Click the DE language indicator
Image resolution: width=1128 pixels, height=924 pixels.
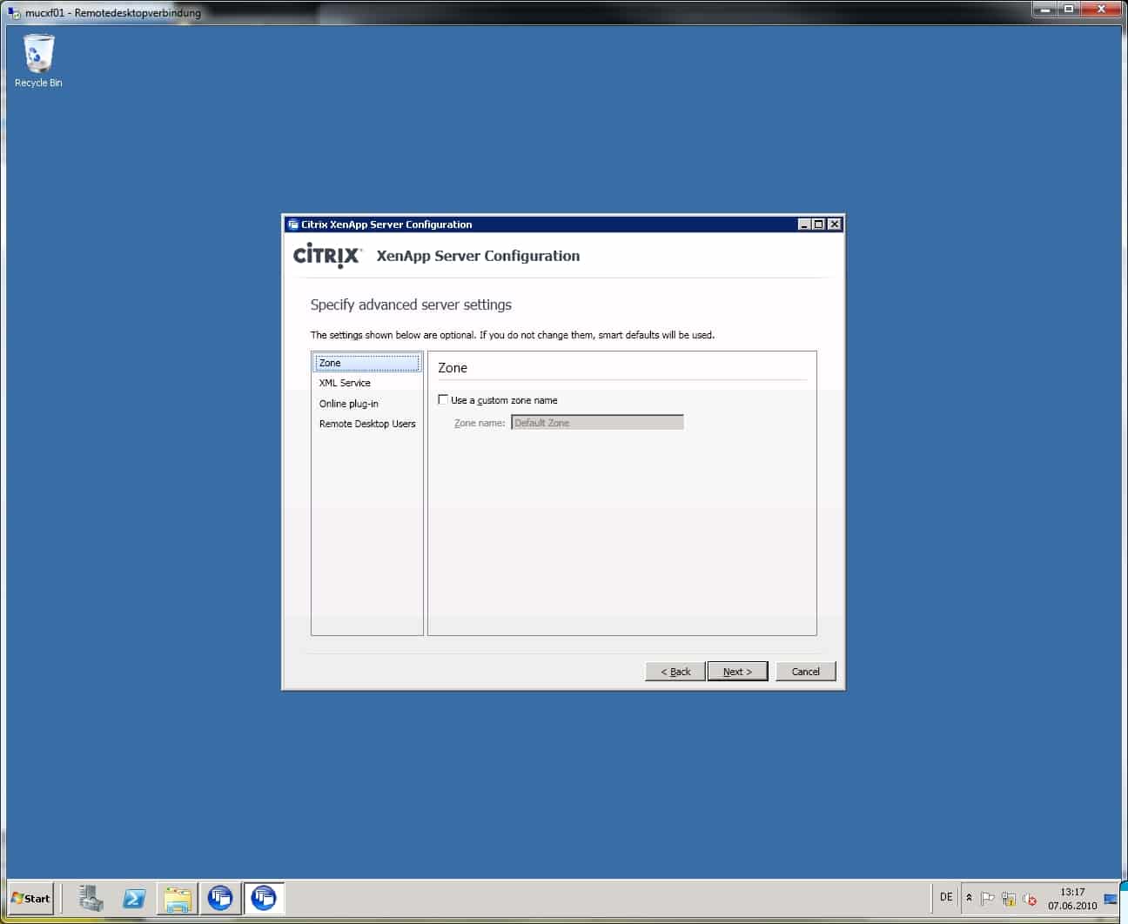pos(946,897)
